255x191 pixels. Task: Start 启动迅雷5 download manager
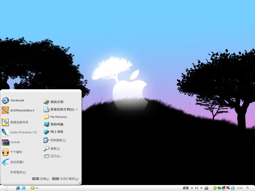[13, 162]
